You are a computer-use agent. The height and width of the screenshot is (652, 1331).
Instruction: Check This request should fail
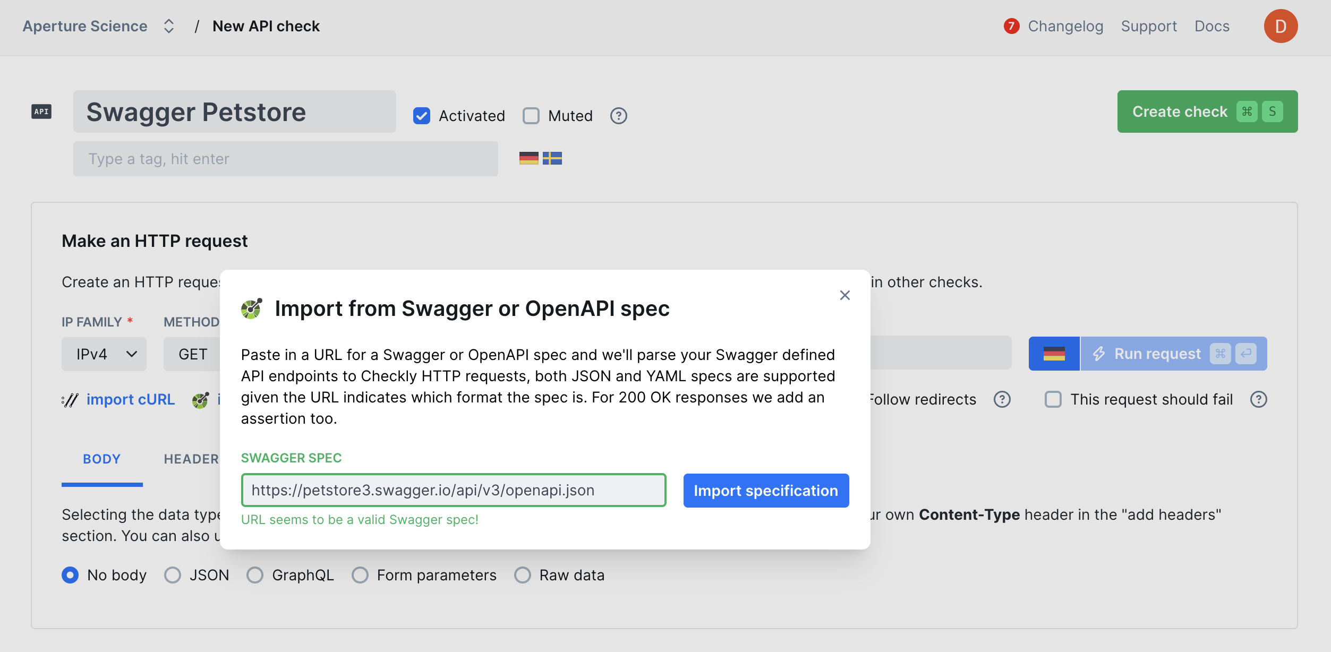click(x=1053, y=399)
